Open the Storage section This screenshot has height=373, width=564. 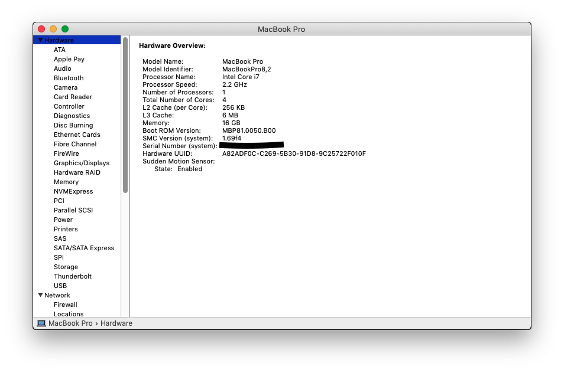click(x=66, y=267)
